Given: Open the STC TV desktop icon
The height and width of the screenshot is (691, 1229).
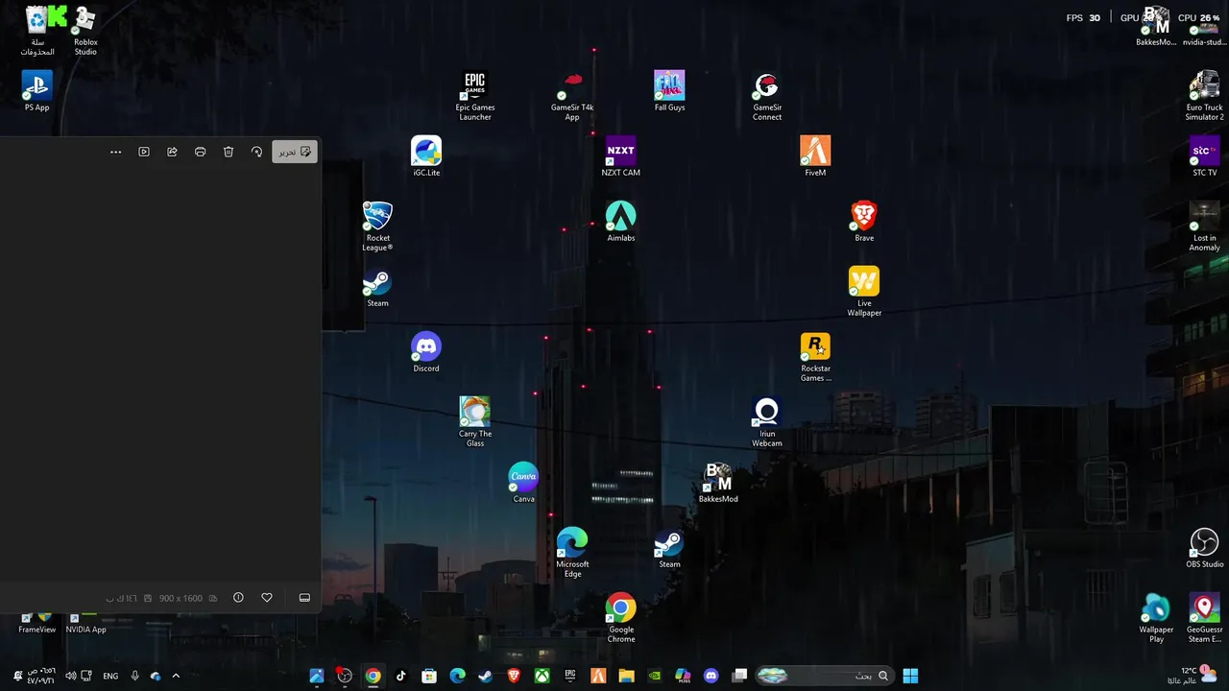Looking at the screenshot, I should click(1204, 156).
